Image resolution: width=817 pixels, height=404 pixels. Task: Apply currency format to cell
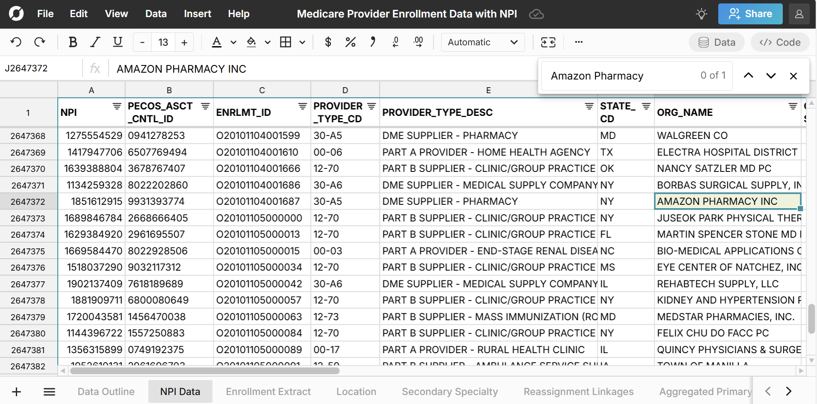click(x=328, y=42)
